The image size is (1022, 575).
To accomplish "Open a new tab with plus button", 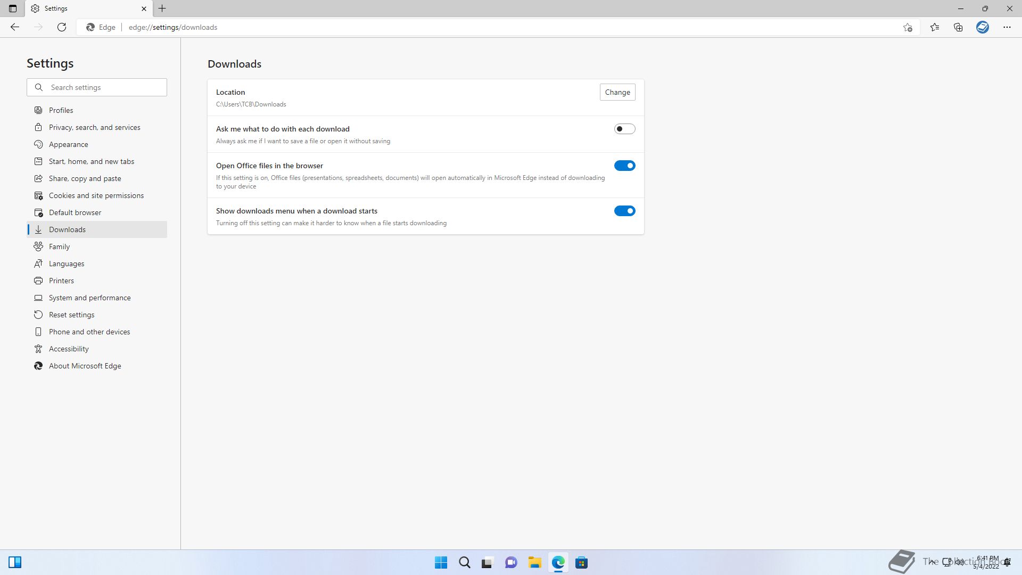I will tap(162, 9).
